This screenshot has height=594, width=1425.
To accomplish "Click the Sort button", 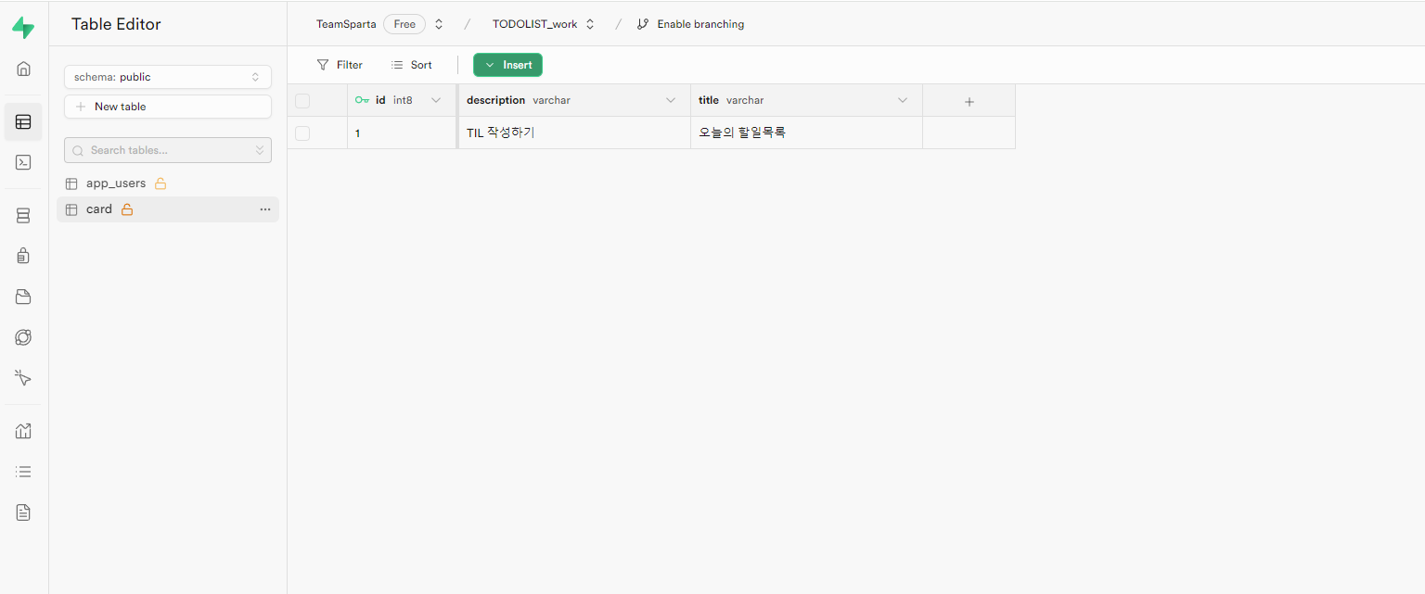I will tap(412, 65).
